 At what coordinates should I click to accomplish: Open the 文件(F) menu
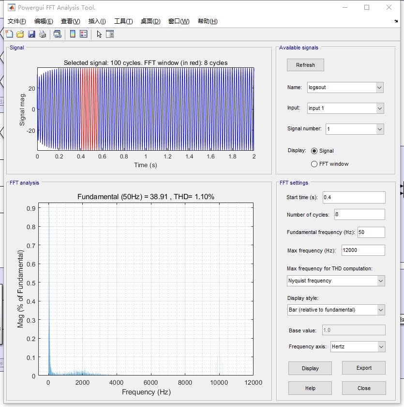click(x=16, y=21)
